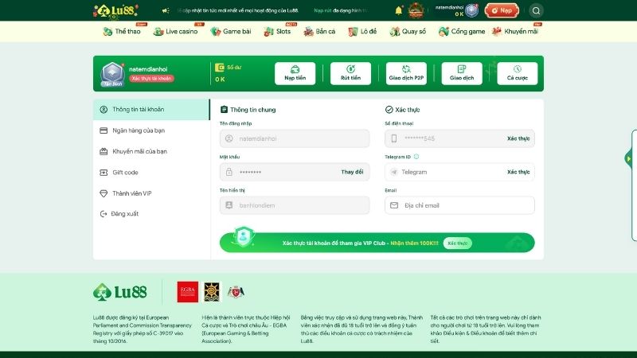Open Giao dịch P2P icon button

point(406,73)
